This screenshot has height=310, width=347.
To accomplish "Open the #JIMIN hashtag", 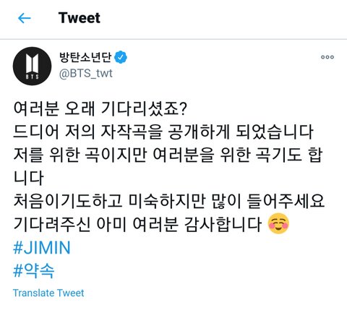I will pyautogui.click(x=42, y=248).
